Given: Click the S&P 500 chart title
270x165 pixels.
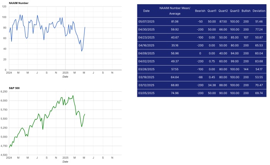Looking at the screenshot, I should point(14,88).
